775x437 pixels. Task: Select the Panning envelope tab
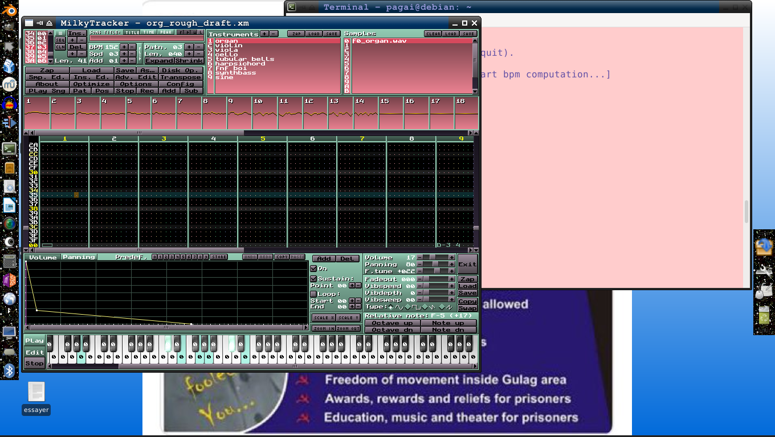79,257
